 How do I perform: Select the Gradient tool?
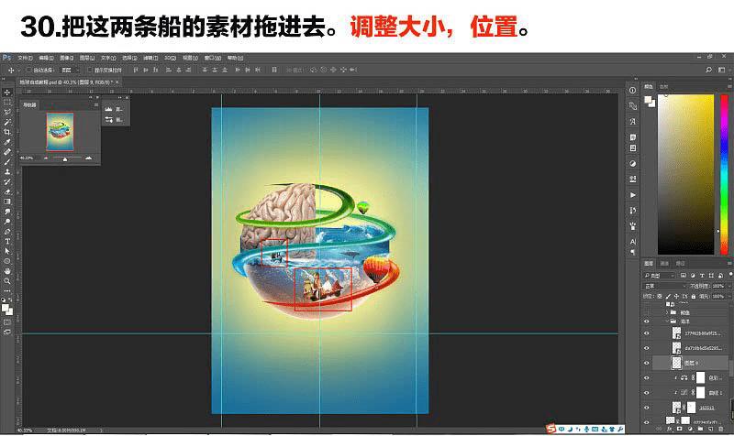pyautogui.click(x=7, y=202)
